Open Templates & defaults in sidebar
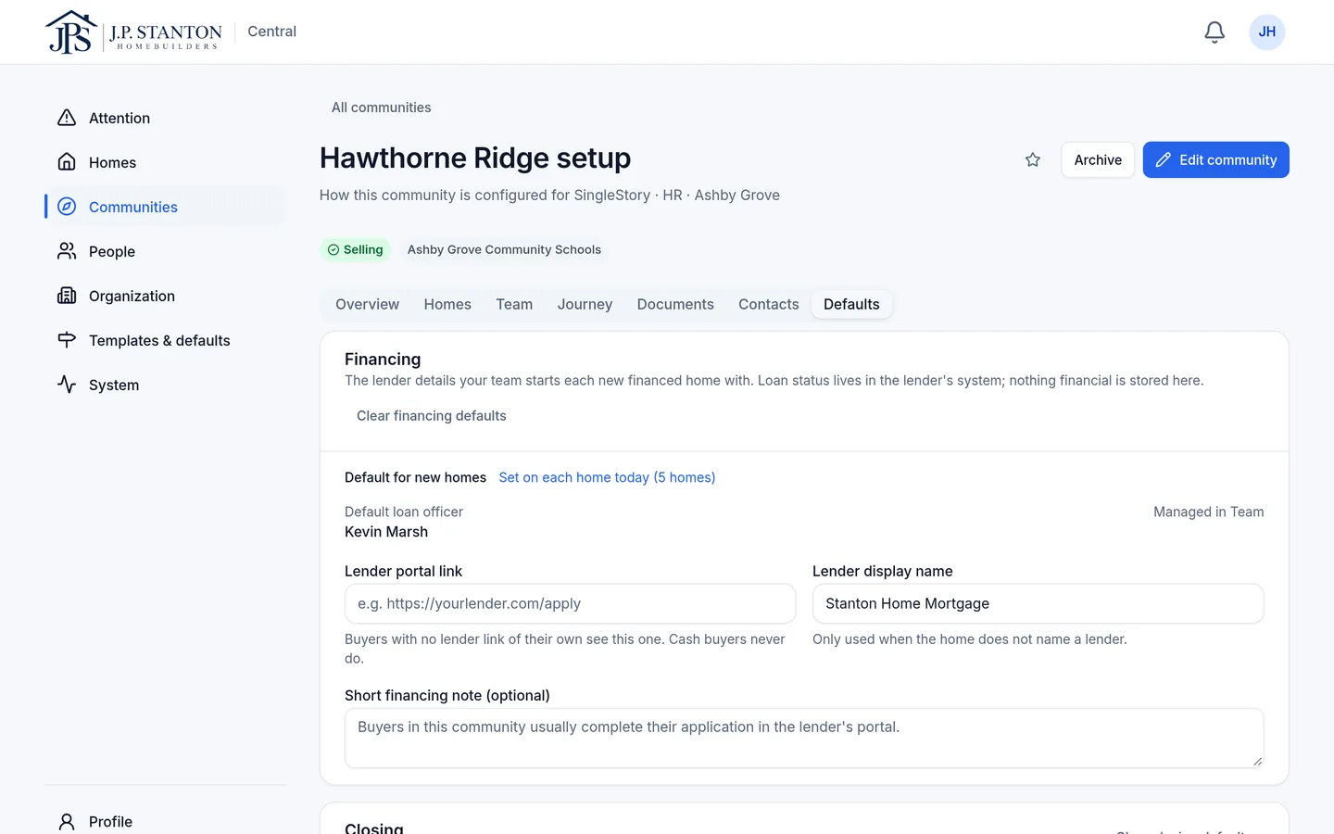The image size is (1334, 834). coord(159,341)
